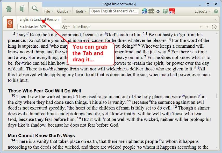This screenshot has width=222, height=153.
Task: Click the Ecclesiastes 7:29 reference box
Action: (x=39, y=27)
